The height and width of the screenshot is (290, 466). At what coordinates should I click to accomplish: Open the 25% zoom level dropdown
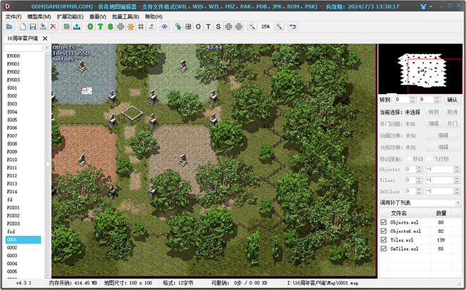[x=265, y=26]
